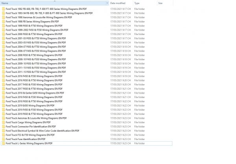The width and height of the screenshot is (236, 164).
Task: Select 'Ford Truck F53 & F59 Wiring Diagrams EN PDF'
Action: 30,135
